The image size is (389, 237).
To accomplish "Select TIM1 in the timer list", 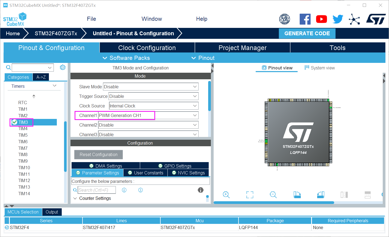I will [23, 109].
